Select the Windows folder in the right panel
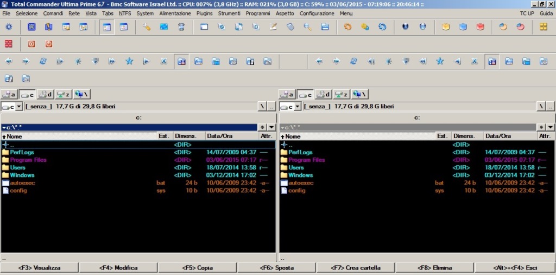 [416, 175]
